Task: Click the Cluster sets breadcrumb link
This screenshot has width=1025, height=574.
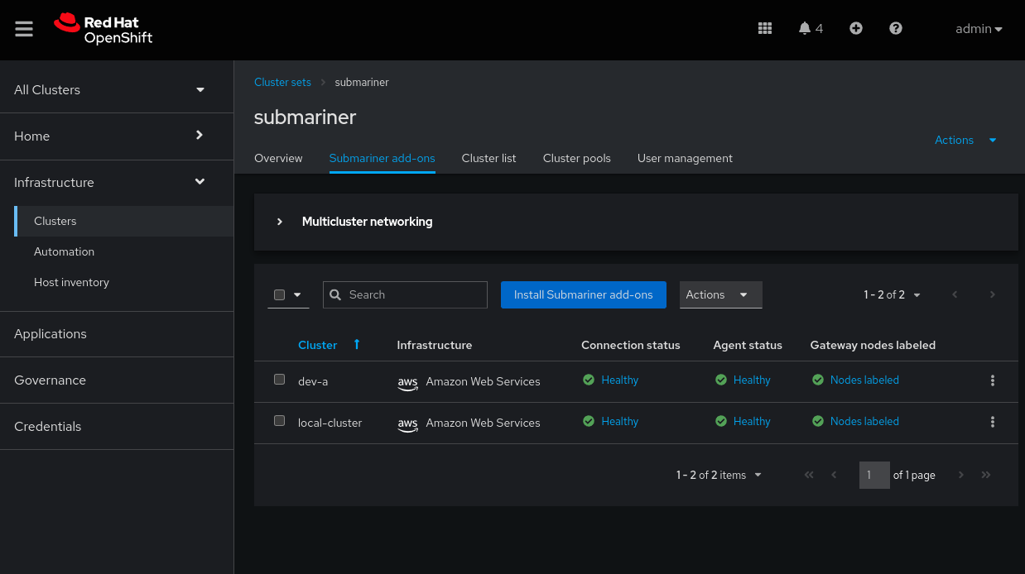Action: click(x=282, y=83)
